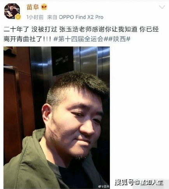Open the username 苗阜 link
This screenshot has width=169, height=189.
pyautogui.click(x=33, y=7)
